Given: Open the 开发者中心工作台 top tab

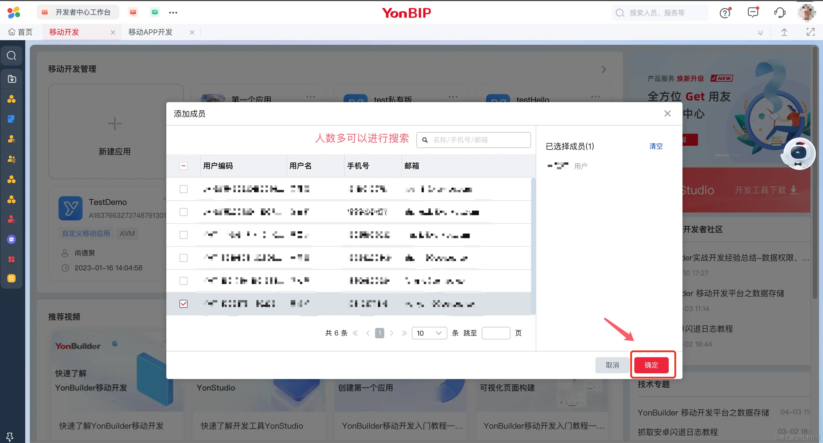Looking at the screenshot, I should [x=78, y=12].
